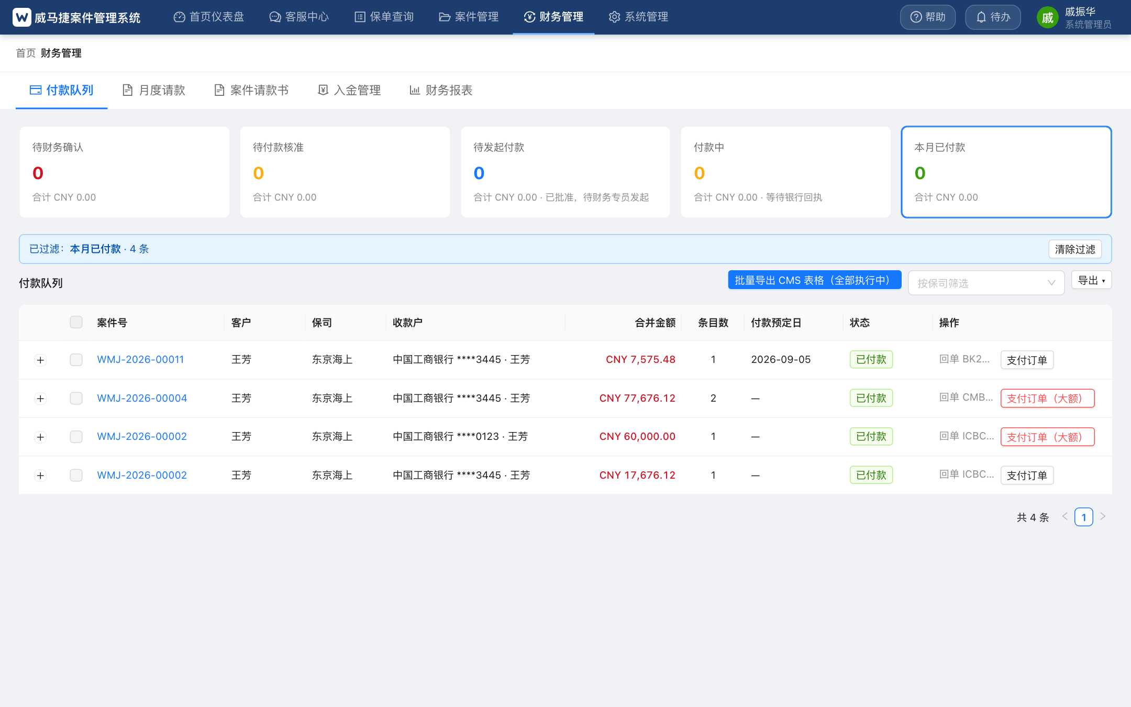The height and width of the screenshot is (707, 1131).
Task: Click the W logo icon of 威马捷案件管理系统
Action: point(22,17)
